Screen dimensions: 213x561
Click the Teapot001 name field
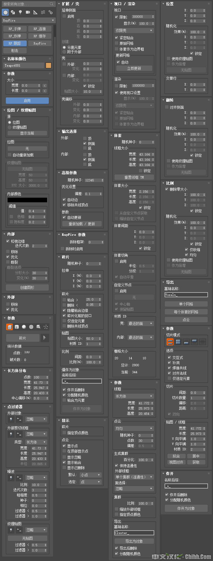[24, 65]
